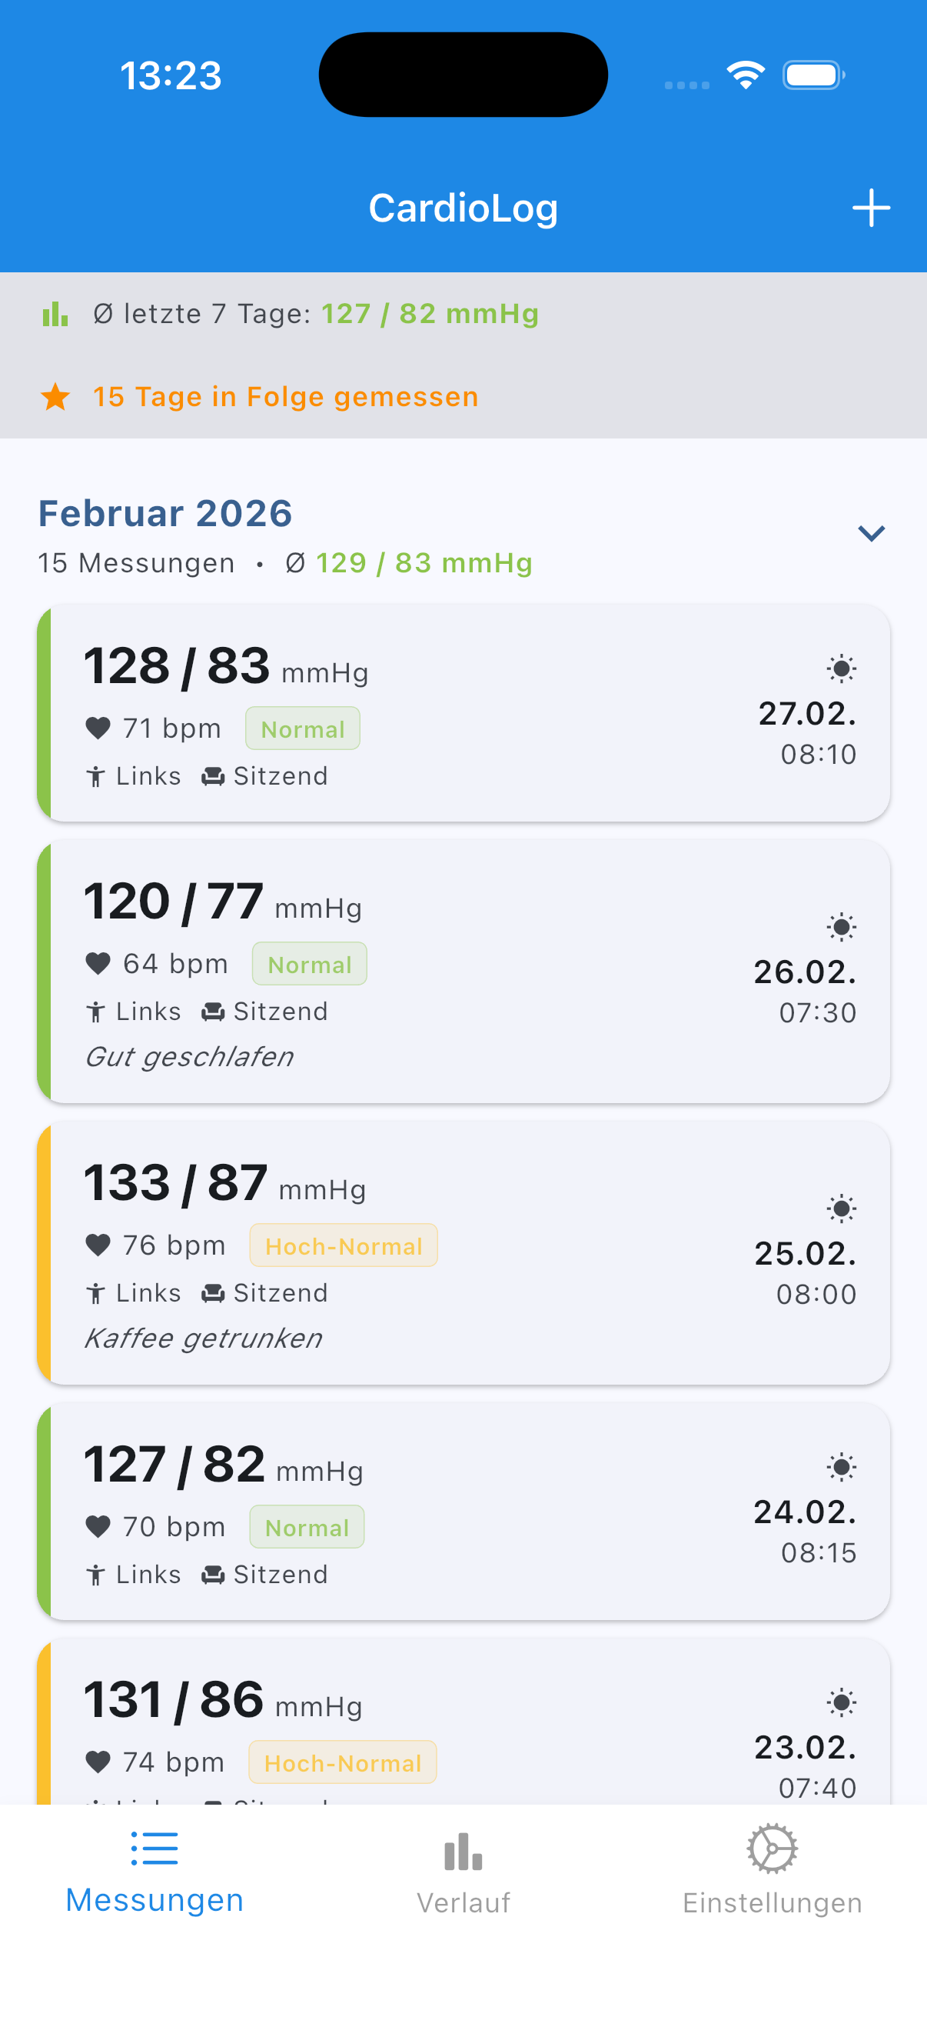This screenshot has height=2017, width=927.
Task: Tap the 15 Tage in Folge gemessen streak
Action: tap(285, 397)
